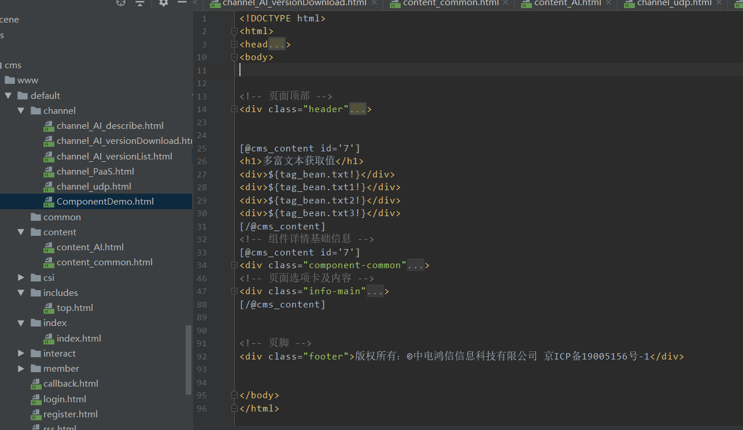The image size is (743, 430).
Task: Click the project panel vertical scrollbar
Action: coord(188,358)
